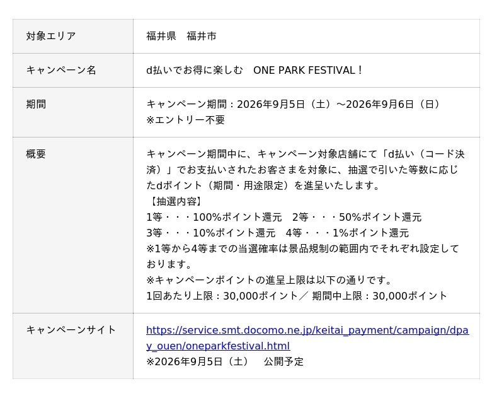504x398 pixels.
Task: Click the 2等 50%ポイント還元 text
Action: coord(357,217)
